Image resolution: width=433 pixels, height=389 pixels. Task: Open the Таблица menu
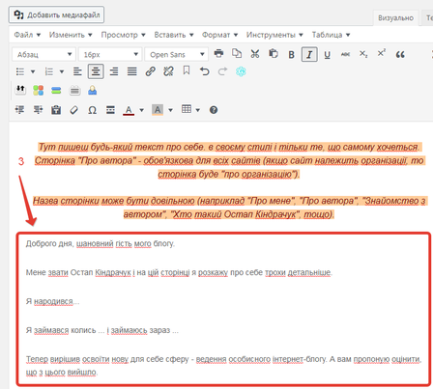click(x=331, y=35)
